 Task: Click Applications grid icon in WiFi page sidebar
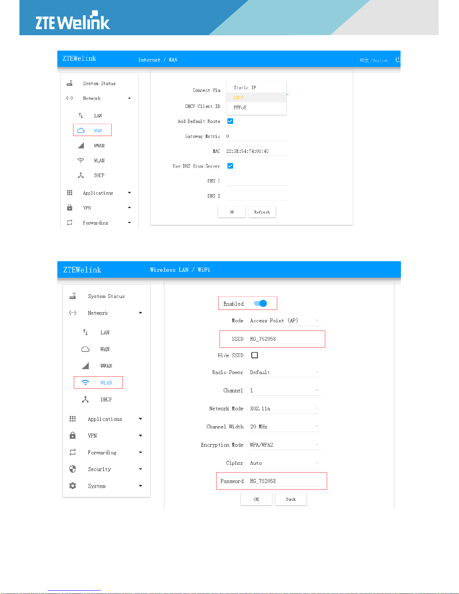pyautogui.click(x=73, y=419)
